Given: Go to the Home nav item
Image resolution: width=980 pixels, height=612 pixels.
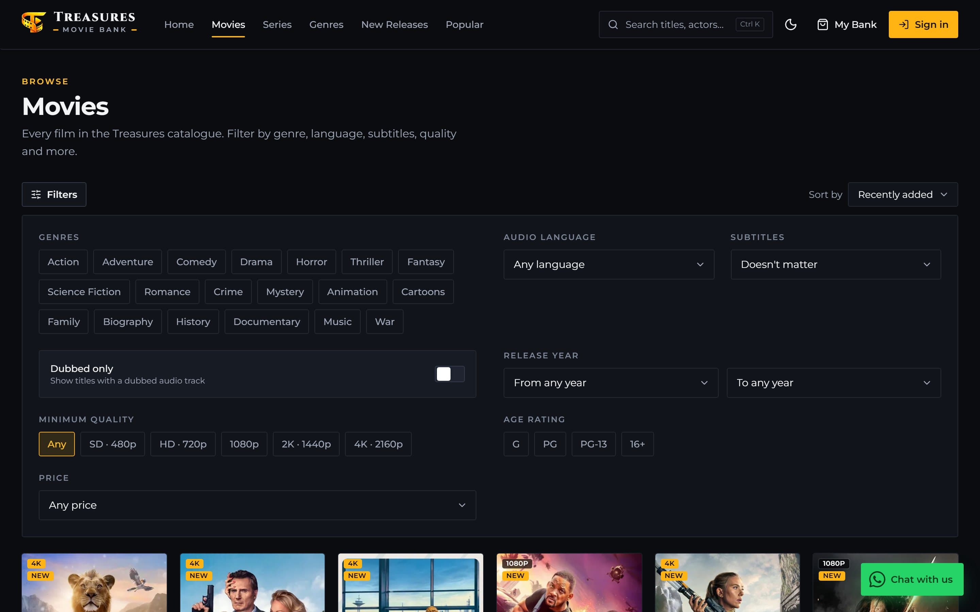Looking at the screenshot, I should point(179,25).
